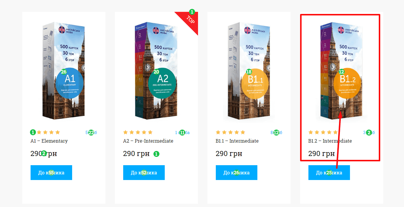The height and width of the screenshot is (207, 404).
Task: Open reviews link for B1.2 – Intermediate
Action: [369, 133]
